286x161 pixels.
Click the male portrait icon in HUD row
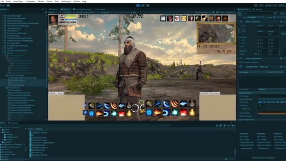coord(218,18)
